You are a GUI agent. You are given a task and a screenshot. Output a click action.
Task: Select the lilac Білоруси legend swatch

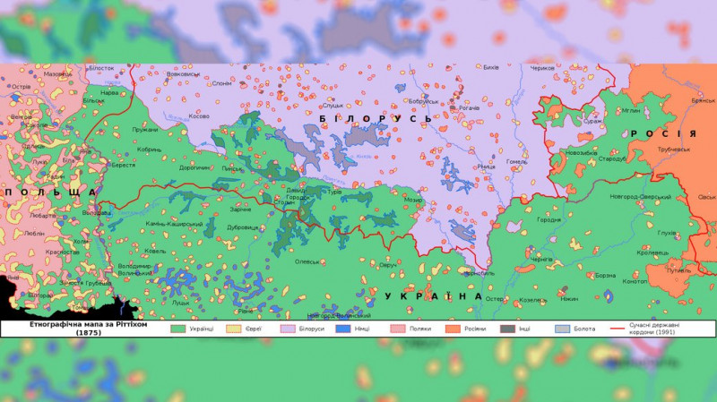click(x=289, y=329)
